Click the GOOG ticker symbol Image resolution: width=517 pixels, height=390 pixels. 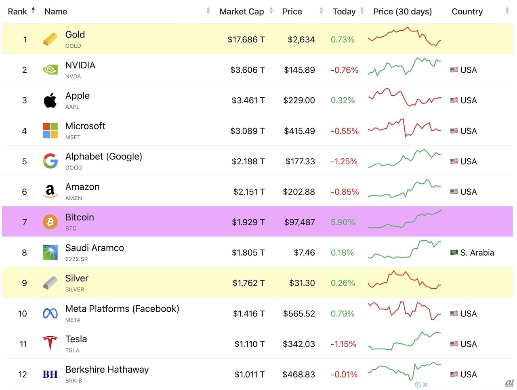(74, 168)
